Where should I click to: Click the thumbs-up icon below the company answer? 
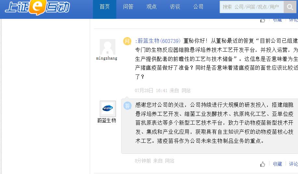point(263,164)
